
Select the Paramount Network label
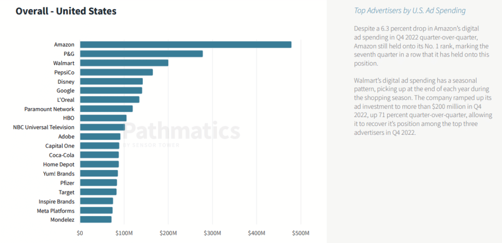click(x=50, y=109)
